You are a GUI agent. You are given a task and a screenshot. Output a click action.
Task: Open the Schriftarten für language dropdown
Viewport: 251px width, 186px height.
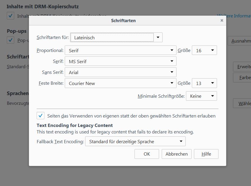[116, 37]
